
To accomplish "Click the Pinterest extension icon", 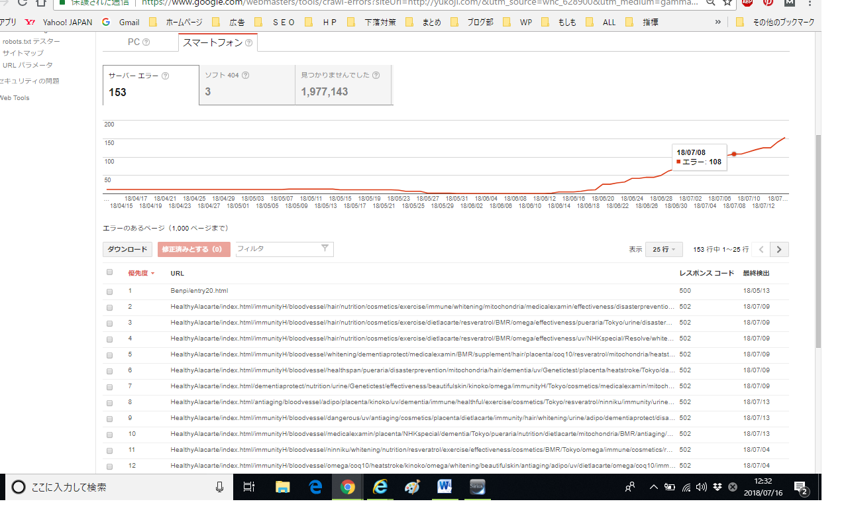I will point(768,3).
